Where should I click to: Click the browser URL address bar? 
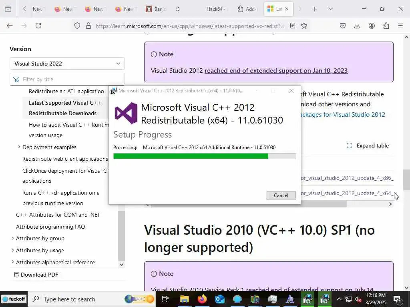point(190,26)
